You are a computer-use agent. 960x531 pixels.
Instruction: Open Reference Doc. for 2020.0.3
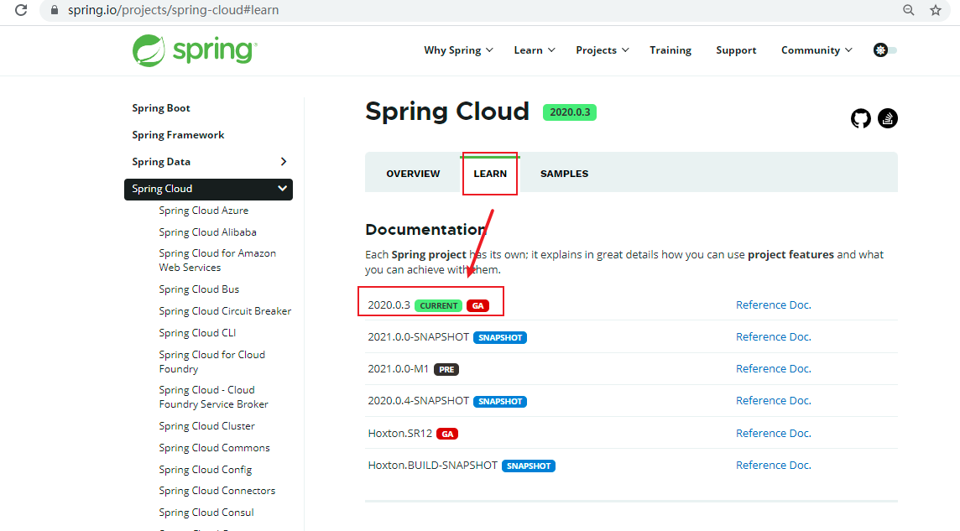(x=773, y=305)
